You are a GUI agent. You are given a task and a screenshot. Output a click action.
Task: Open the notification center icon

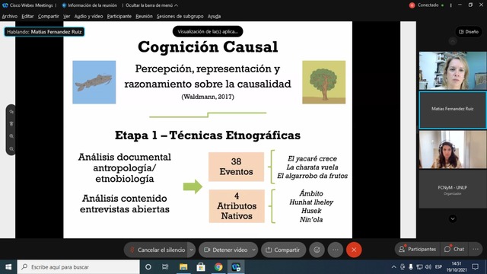point(475,267)
